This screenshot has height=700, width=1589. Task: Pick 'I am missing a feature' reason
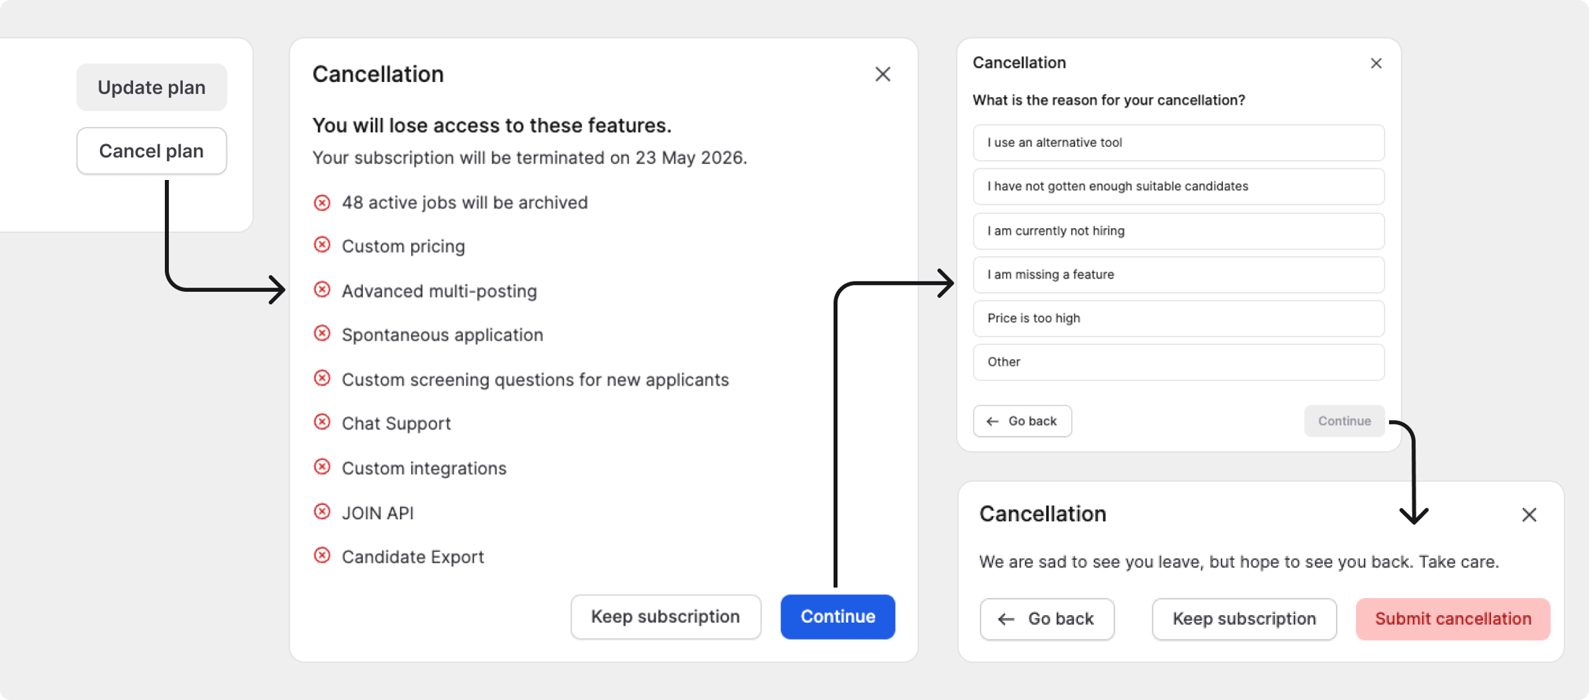click(1178, 274)
